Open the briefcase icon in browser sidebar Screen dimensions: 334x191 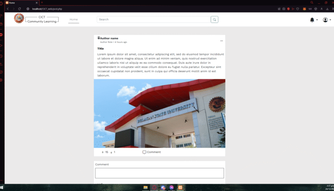point(1,24)
